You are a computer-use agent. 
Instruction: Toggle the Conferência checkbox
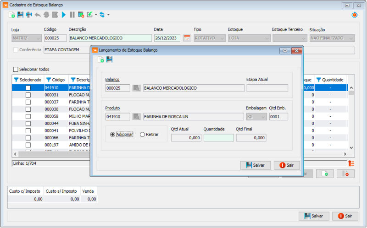pyautogui.click(x=16, y=50)
